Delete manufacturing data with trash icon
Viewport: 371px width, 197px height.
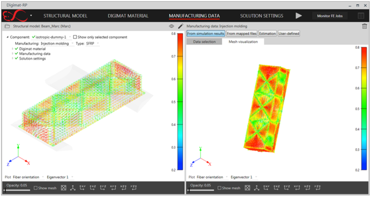364,26
